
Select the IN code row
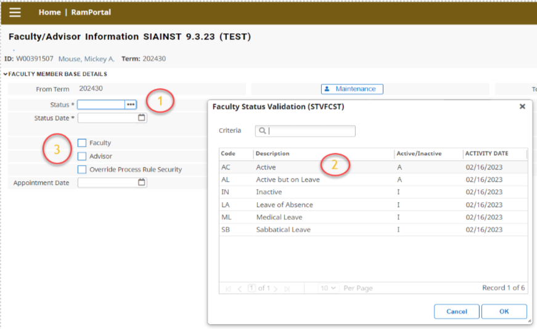(x=373, y=192)
